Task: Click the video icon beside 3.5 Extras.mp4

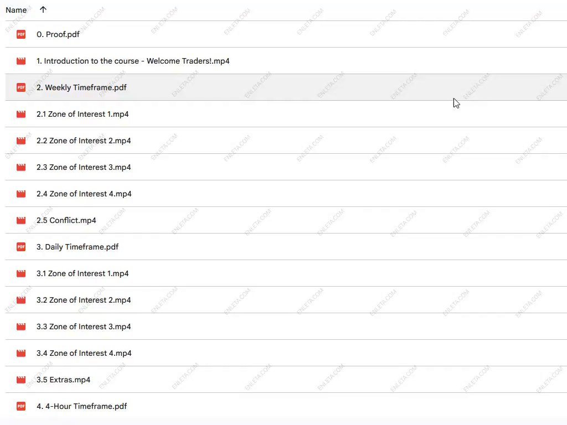Action: coord(21,380)
